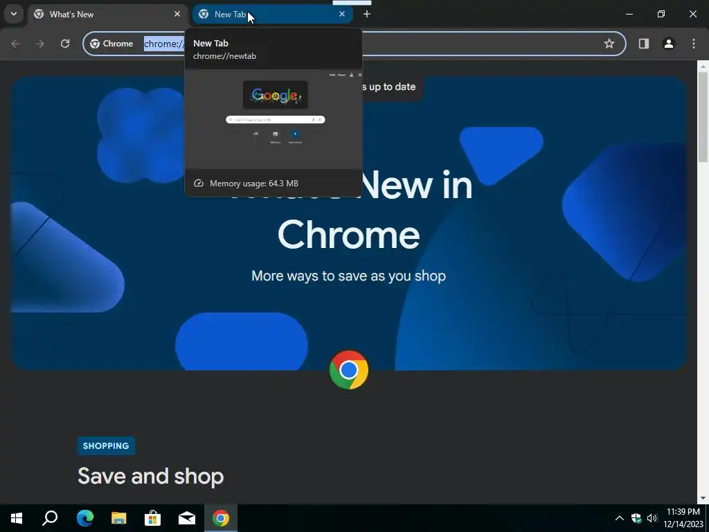Click More ways to save as you shop
The image size is (709, 532).
coord(349,276)
